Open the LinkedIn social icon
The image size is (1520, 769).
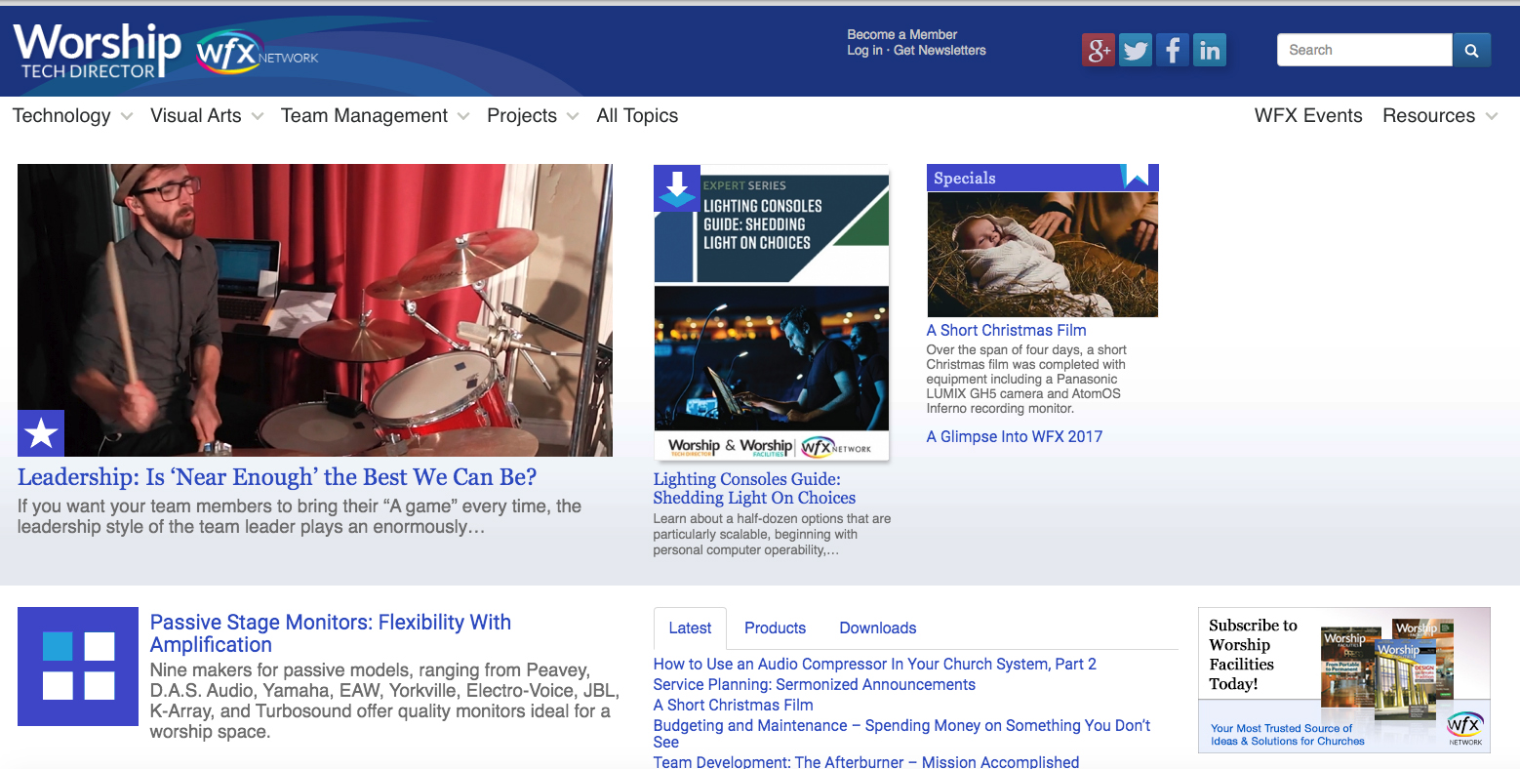pyautogui.click(x=1210, y=50)
